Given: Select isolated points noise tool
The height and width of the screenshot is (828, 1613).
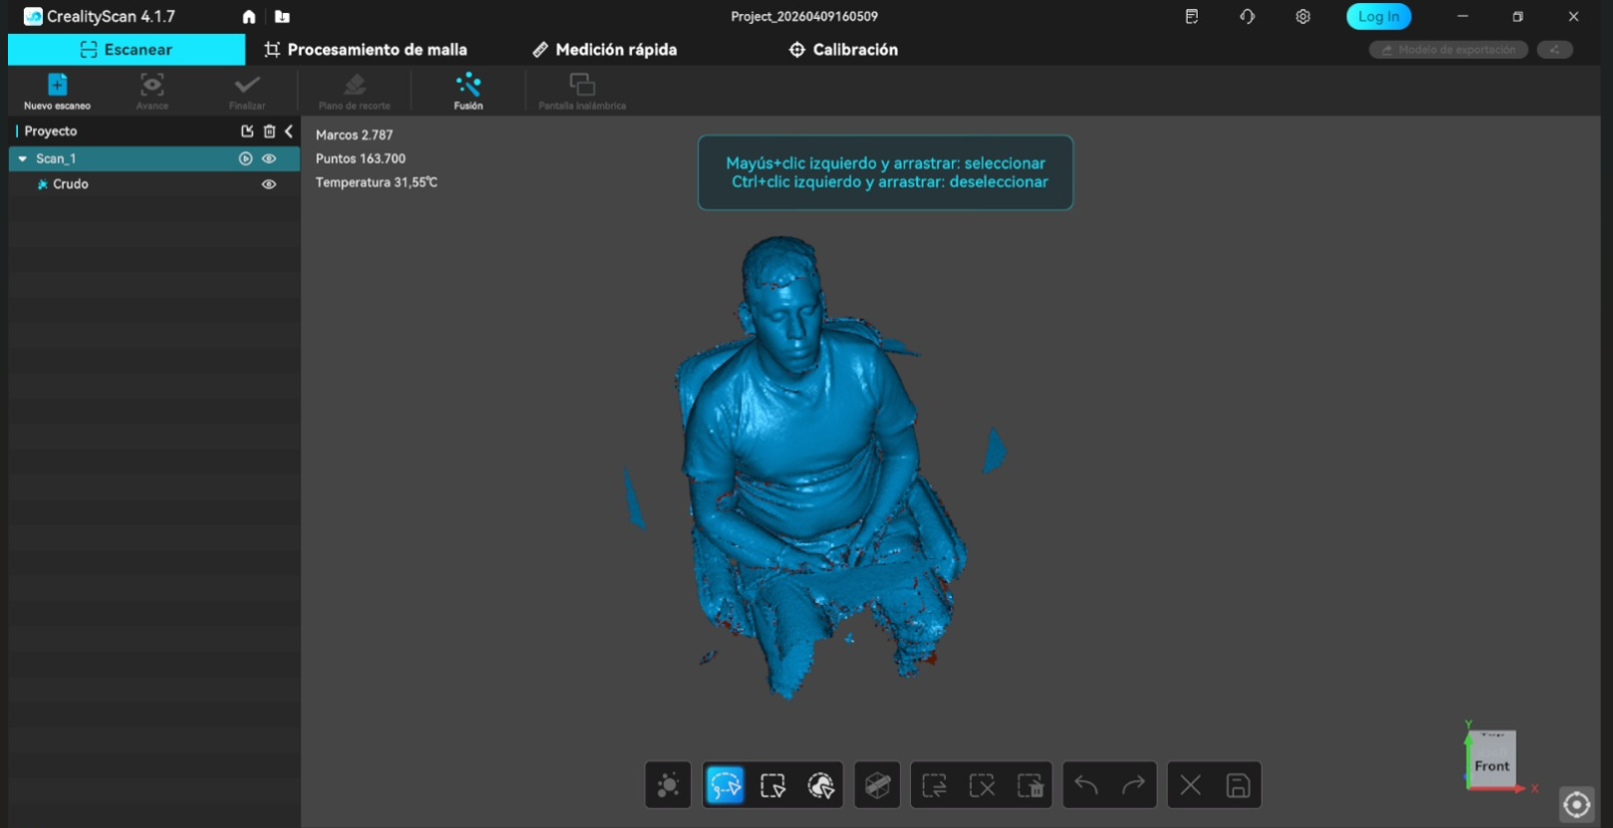Looking at the screenshot, I should point(668,785).
